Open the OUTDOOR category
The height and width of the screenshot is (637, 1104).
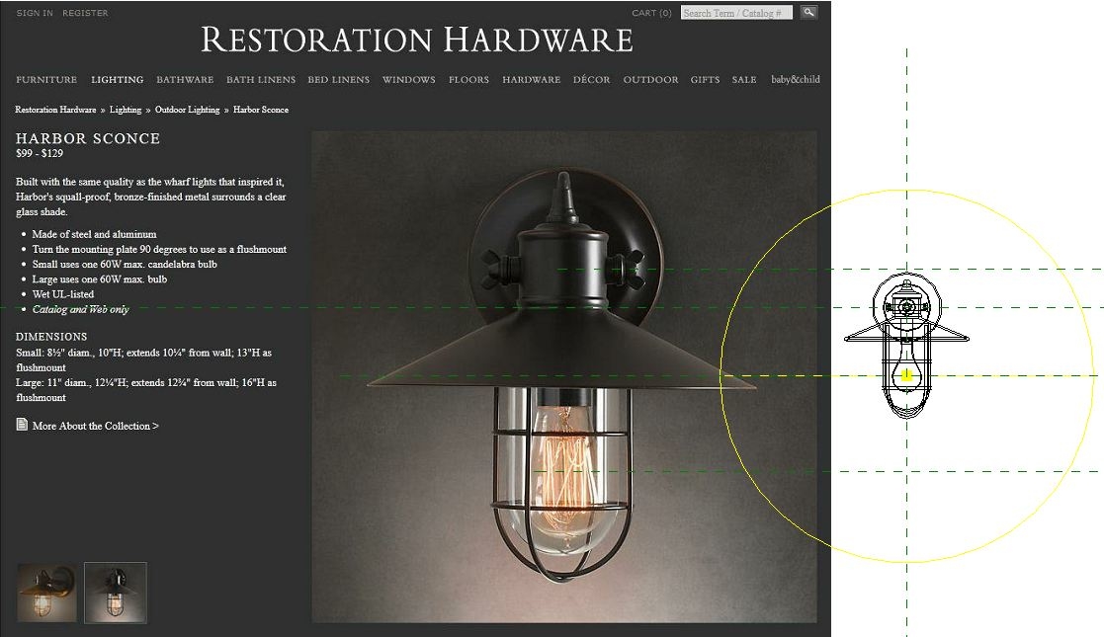click(650, 79)
